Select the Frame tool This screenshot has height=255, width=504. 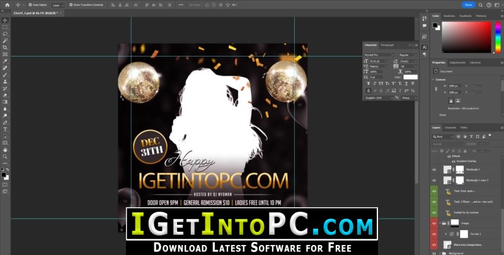point(5,54)
